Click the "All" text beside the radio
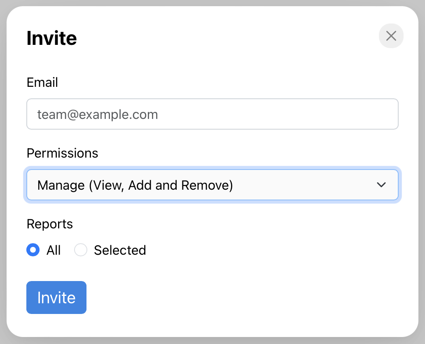 click(x=54, y=250)
